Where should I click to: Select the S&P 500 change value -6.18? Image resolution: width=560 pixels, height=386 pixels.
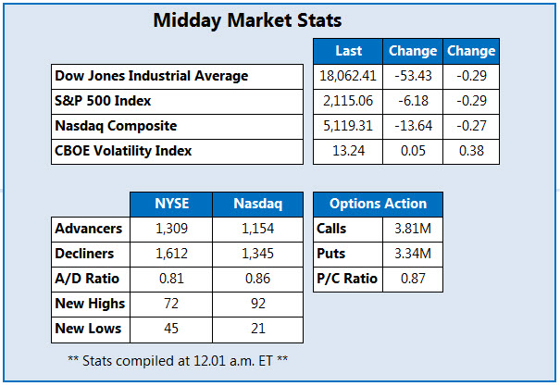[413, 102]
